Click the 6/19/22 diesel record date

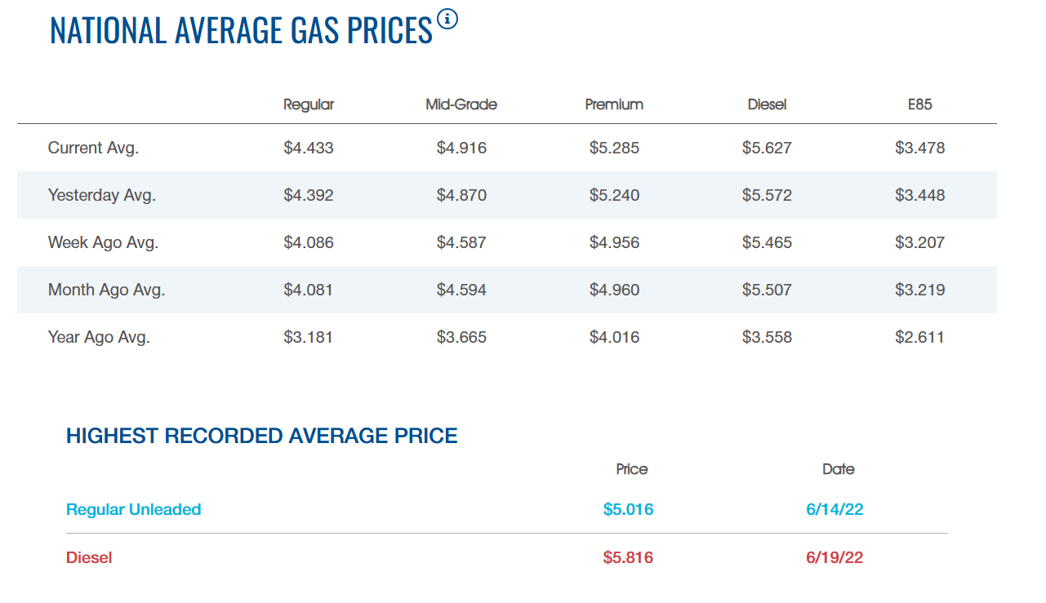pos(835,558)
